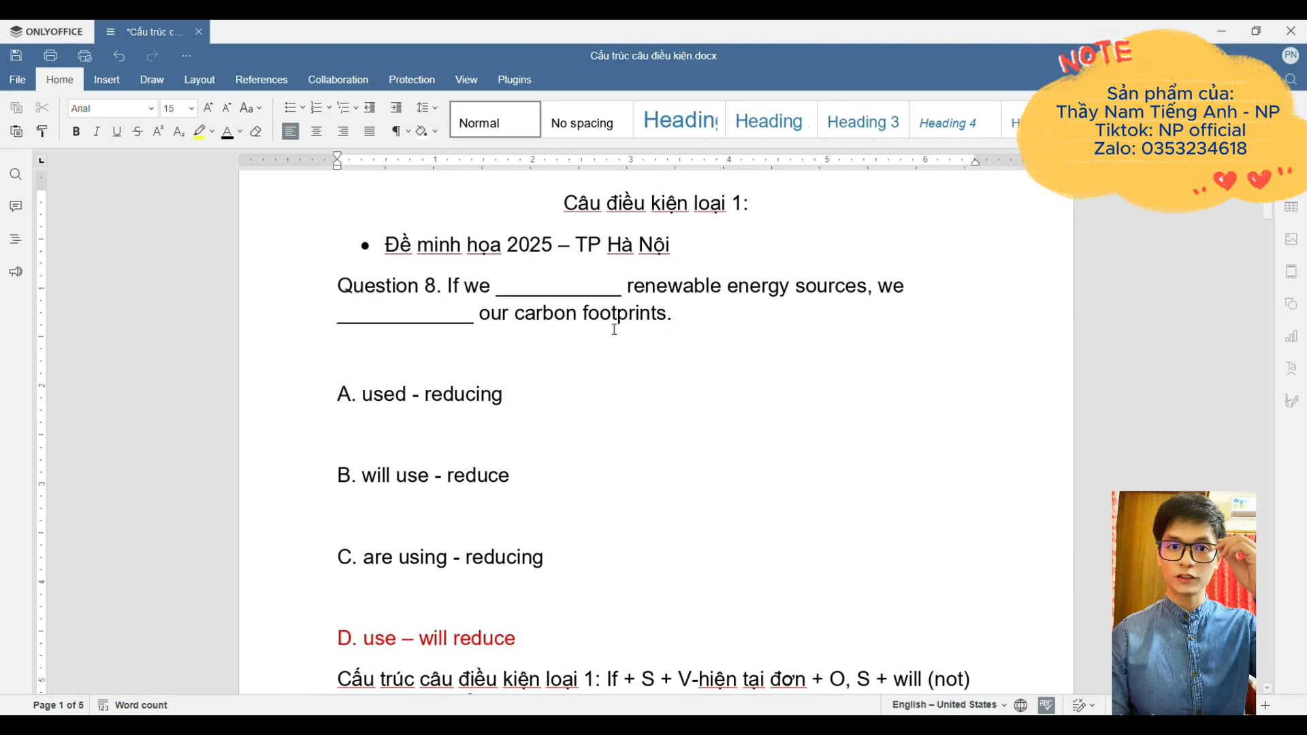The width and height of the screenshot is (1307, 735).
Task: Open the search panel on the left
Action: coord(15,174)
